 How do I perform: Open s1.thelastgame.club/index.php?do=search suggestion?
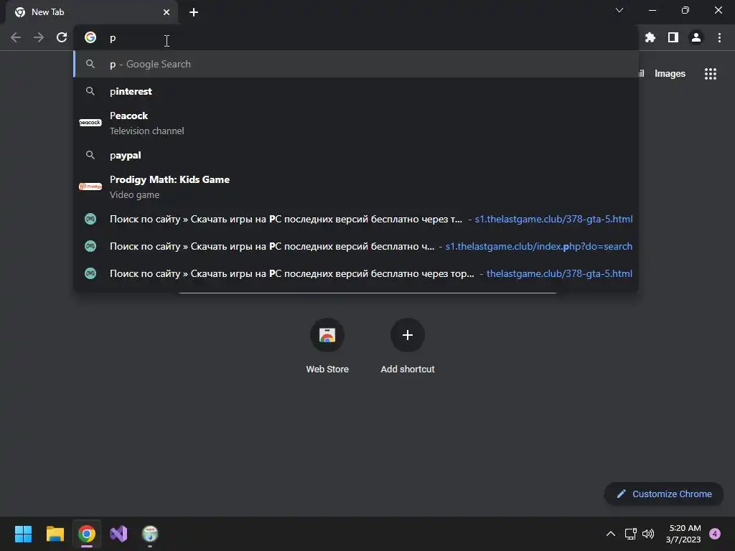[x=356, y=246]
